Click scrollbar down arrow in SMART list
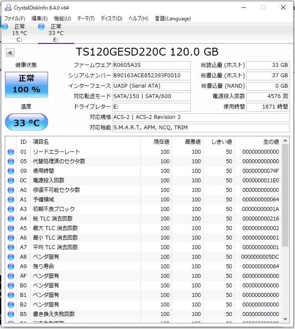 [285, 319]
